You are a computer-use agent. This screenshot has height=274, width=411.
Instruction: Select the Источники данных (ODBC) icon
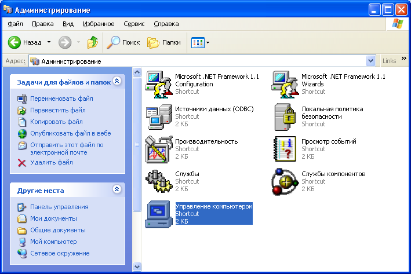[159, 117]
